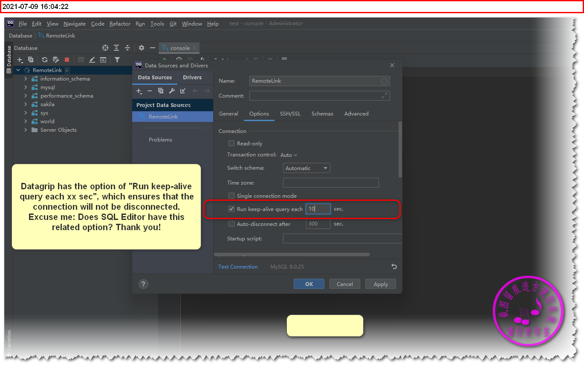Click the Startup script input field

pyautogui.click(x=342, y=239)
